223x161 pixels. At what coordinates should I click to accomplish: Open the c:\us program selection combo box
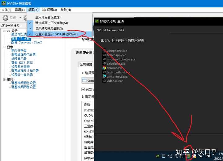[88, 81]
